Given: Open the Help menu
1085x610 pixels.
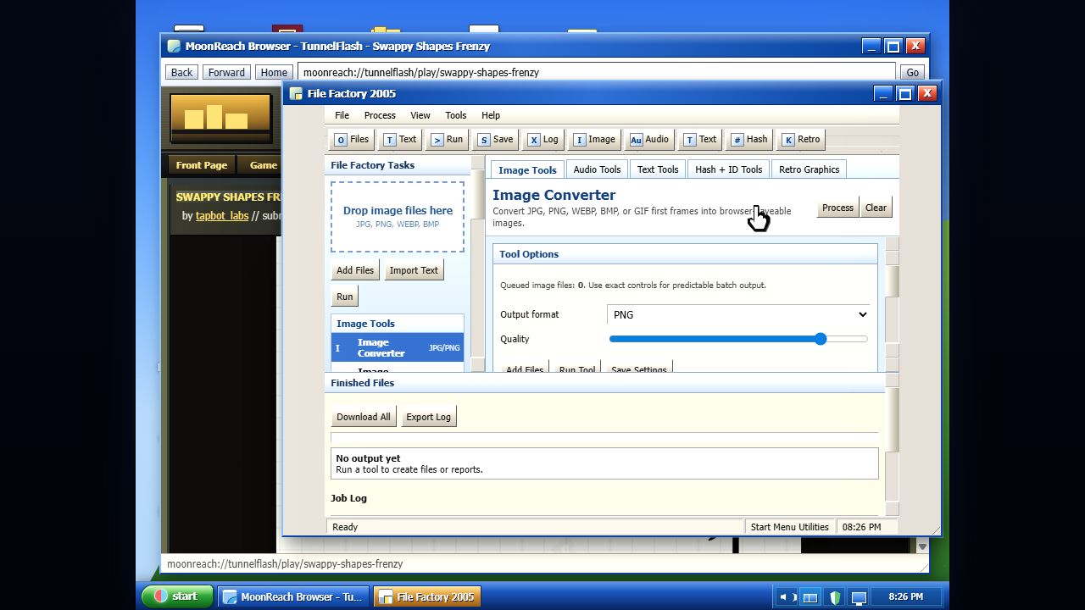Looking at the screenshot, I should pos(491,115).
